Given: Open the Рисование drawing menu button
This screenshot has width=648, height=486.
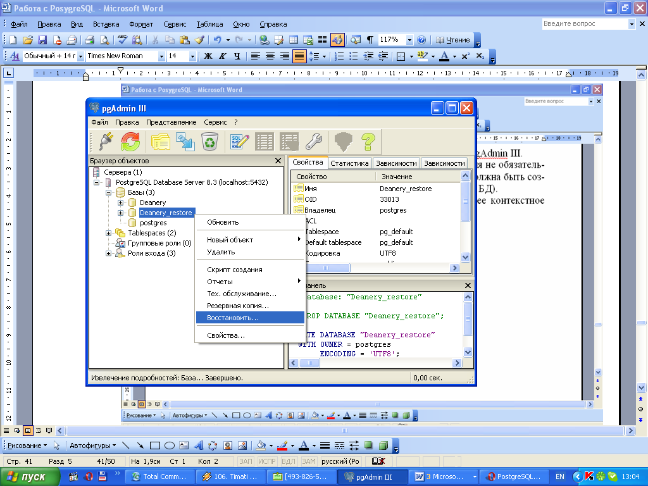Looking at the screenshot, I should point(27,445).
